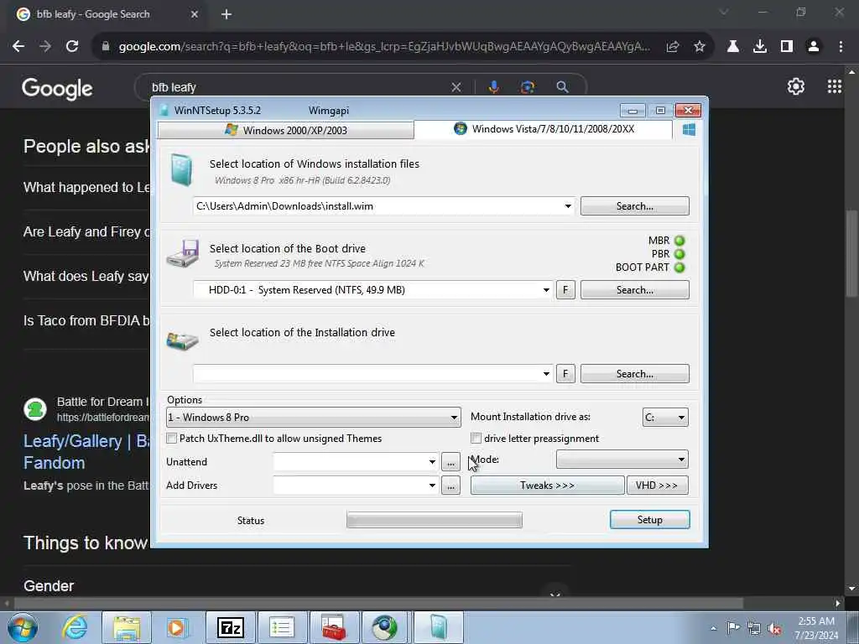Click the PBR green status light
The image size is (859, 644).
[x=679, y=254]
